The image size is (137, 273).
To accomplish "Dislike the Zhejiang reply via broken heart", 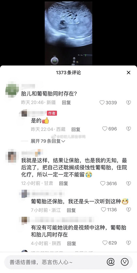I will [128, 210].
